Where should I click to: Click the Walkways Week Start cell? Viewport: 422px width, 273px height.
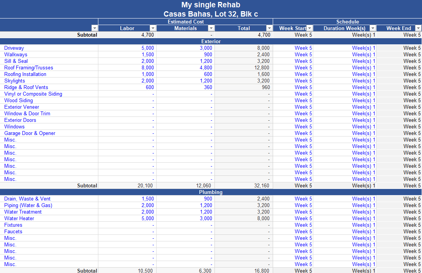click(303, 55)
